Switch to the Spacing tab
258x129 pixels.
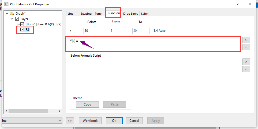[86, 14]
